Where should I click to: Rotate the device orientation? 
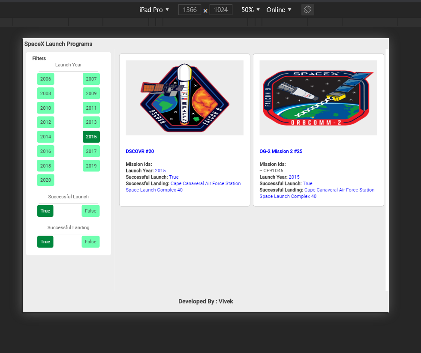pyautogui.click(x=307, y=9)
